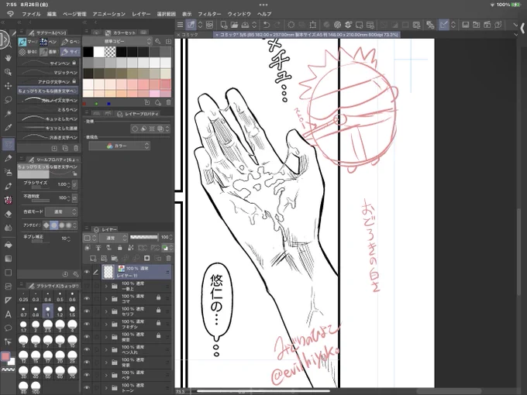Select the Text (A) tool
The width and height of the screenshot is (527, 395).
(x=9, y=314)
